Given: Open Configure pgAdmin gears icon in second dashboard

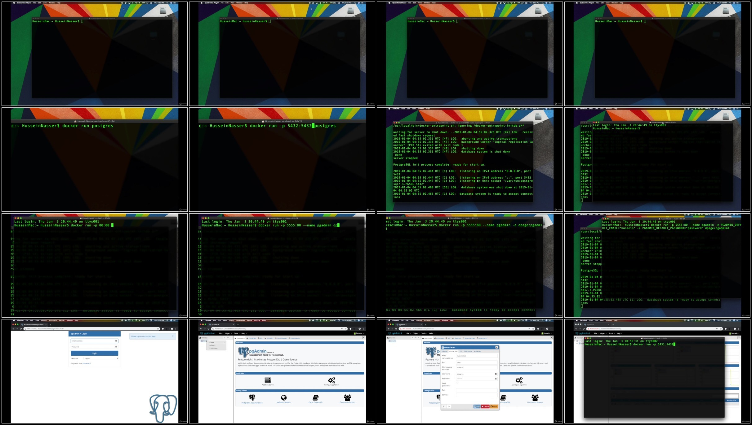Looking at the screenshot, I should point(519,380).
